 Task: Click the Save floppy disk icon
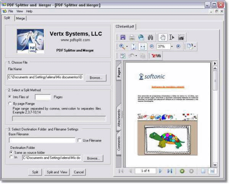coord(123,37)
